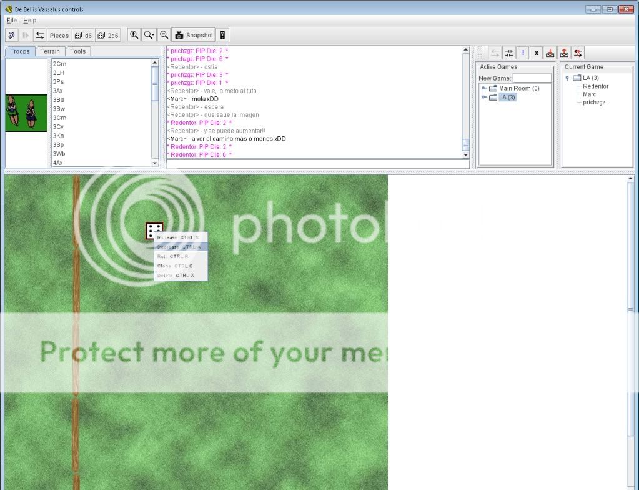639x490 pixels.
Task: Click the chat message input field
Action: 318,164
